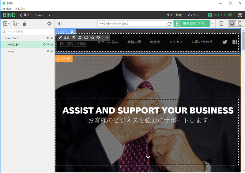This screenshot has height=173, width=245.
Task: Click the vertical scrollbar thumb
Action: [x=243, y=41]
